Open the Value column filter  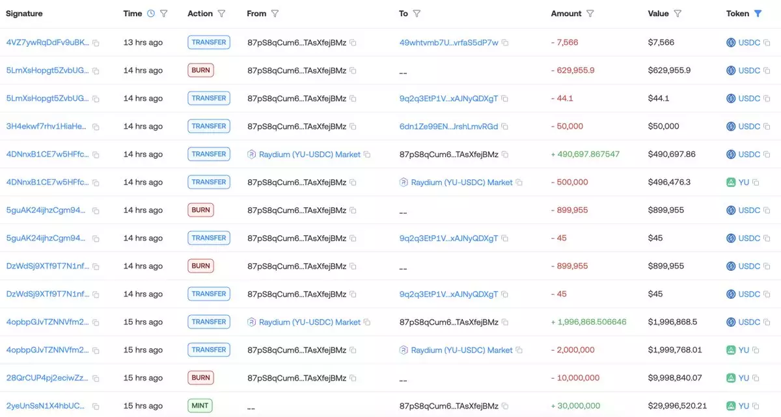tap(678, 14)
